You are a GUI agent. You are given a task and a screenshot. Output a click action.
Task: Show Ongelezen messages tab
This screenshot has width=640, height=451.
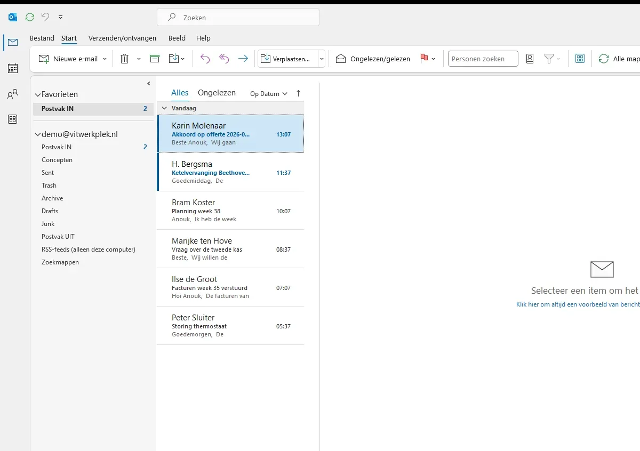217,93
